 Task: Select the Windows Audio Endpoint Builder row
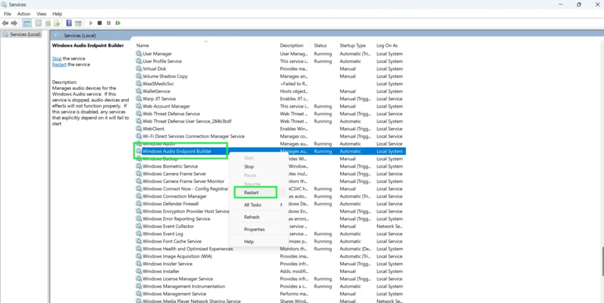tap(270, 151)
